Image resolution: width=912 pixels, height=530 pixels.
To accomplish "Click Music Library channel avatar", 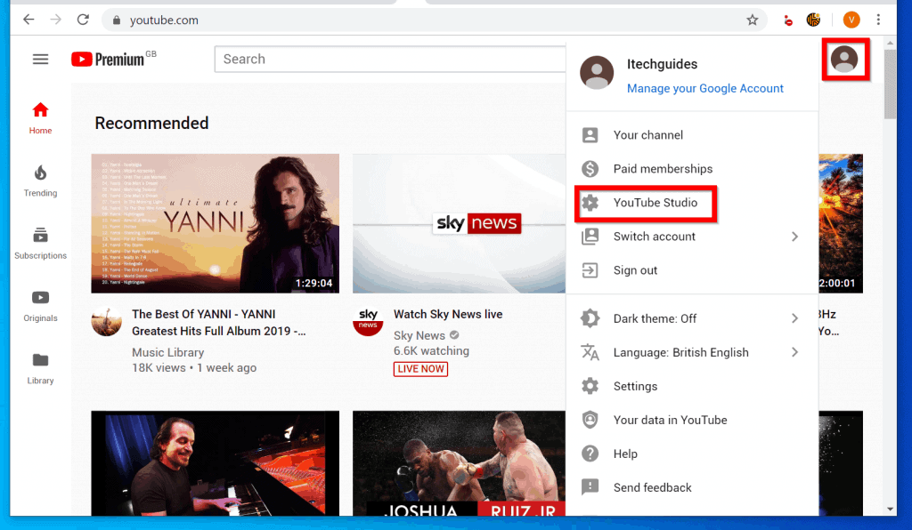I will [107, 322].
